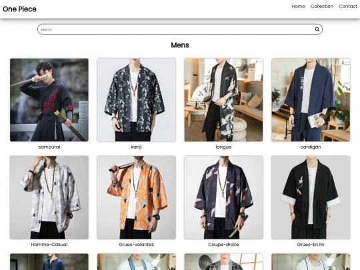The width and height of the screenshot is (360, 270).
Task: Open the samourai product image
Action: click(x=49, y=100)
